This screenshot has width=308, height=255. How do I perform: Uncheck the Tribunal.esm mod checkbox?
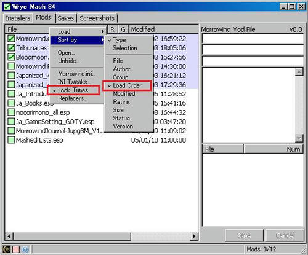(x=11, y=48)
